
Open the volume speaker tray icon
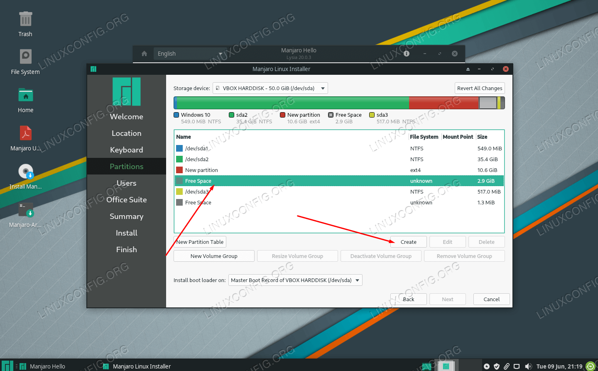pyautogui.click(x=528, y=366)
